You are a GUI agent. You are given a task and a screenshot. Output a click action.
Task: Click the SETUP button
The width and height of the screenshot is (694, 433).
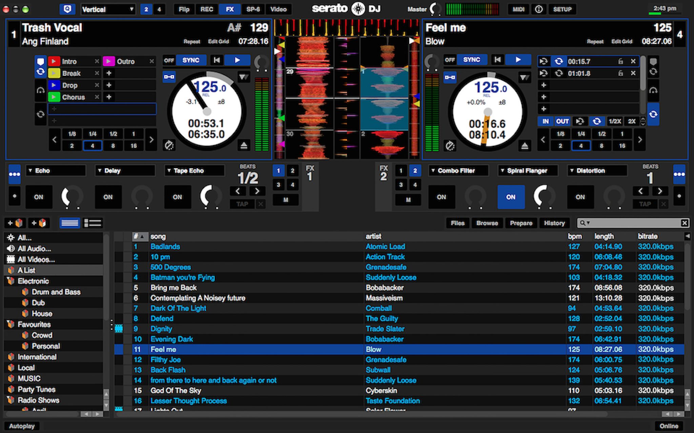(562, 9)
